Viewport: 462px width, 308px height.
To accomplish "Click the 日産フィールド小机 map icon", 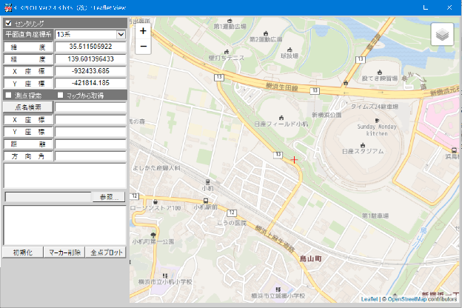I will click(281, 117).
